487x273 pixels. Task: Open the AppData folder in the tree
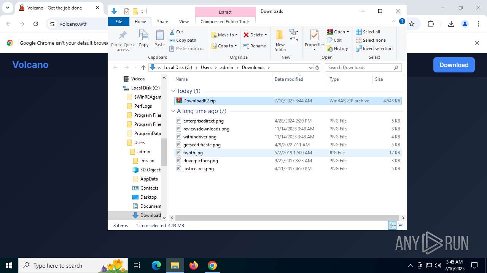coord(149,179)
